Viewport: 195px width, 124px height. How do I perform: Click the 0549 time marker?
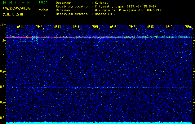(x=169, y=27)
